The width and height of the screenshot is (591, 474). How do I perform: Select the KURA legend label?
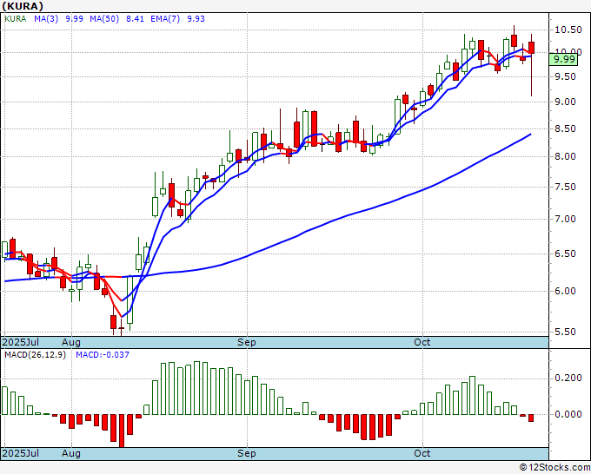pyautogui.click(x=15, y=19)
